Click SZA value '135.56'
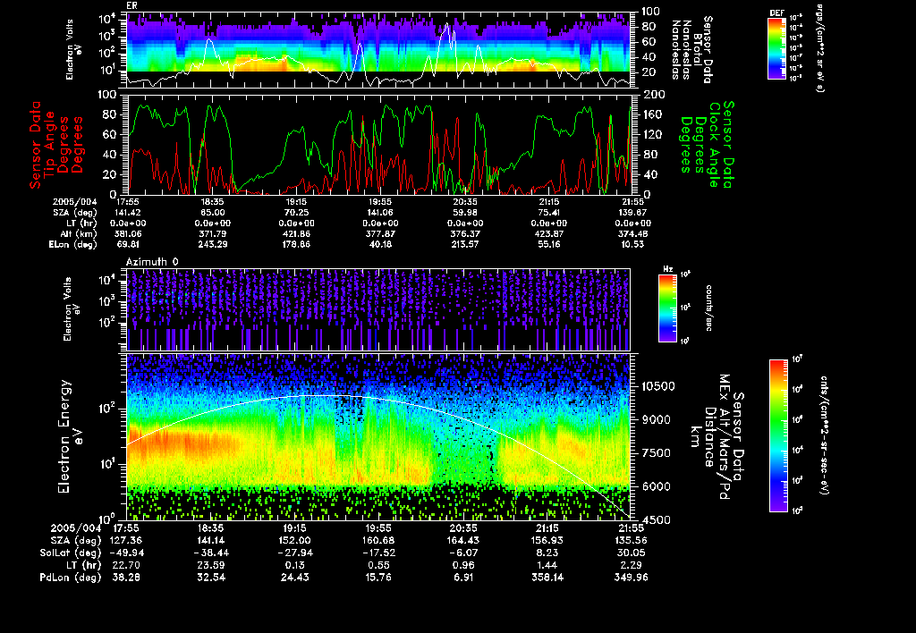This screenshot has width=916, height=633. coord(631,541)
